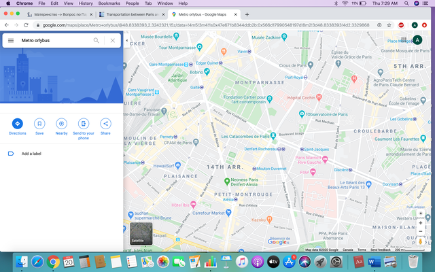Open the Window menu
435x272 pixels.
click(165, 3)
